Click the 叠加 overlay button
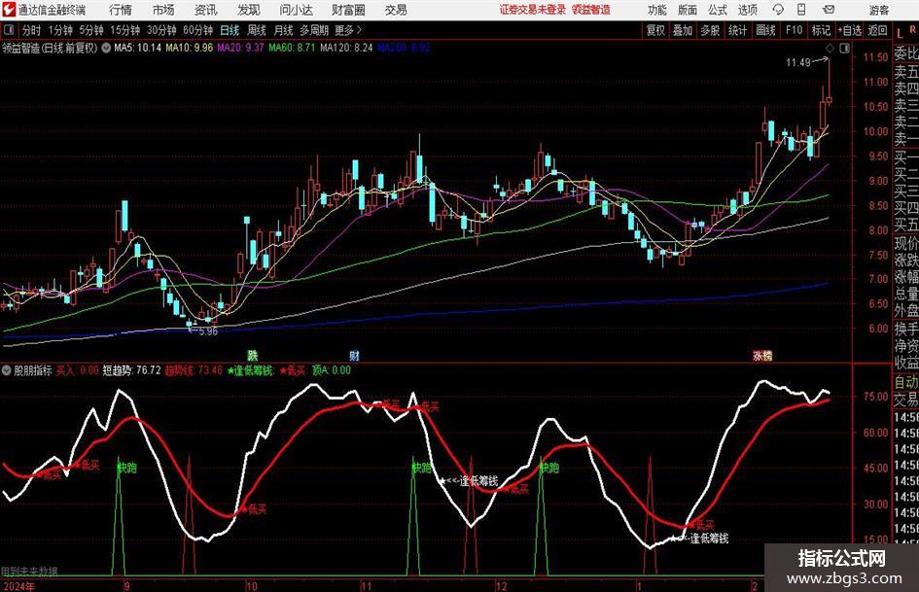The height and width of the screenshot is (592, 919). coord(683,30)
